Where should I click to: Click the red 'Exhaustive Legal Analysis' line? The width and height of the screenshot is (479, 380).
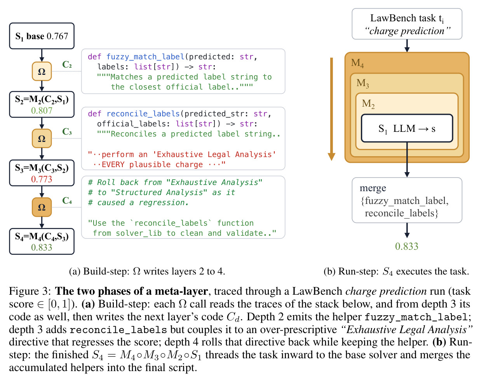182,154
